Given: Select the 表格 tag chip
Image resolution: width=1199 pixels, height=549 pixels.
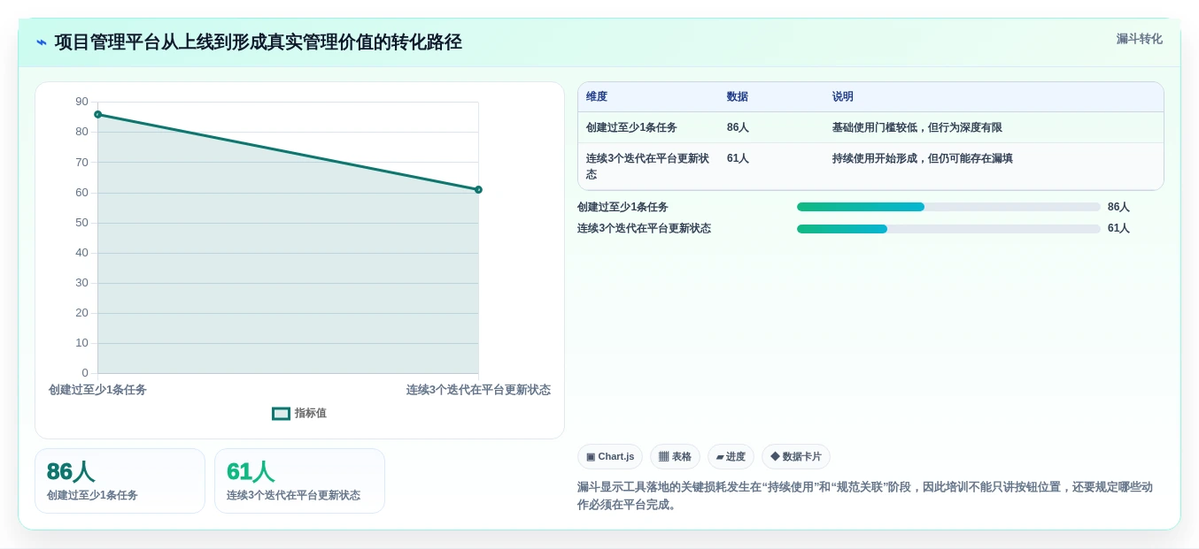Looking at the screenshot, I should pos(675,457).
